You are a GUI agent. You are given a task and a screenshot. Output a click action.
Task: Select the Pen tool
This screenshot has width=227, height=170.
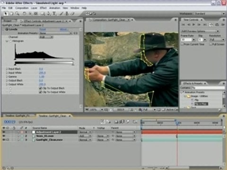click(x=48, y=14)
